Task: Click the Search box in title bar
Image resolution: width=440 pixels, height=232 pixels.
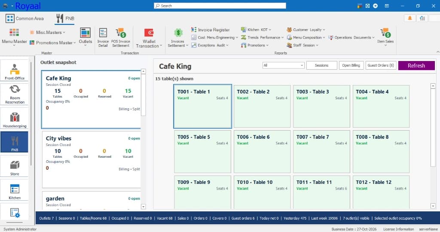Action: [220, 6]
